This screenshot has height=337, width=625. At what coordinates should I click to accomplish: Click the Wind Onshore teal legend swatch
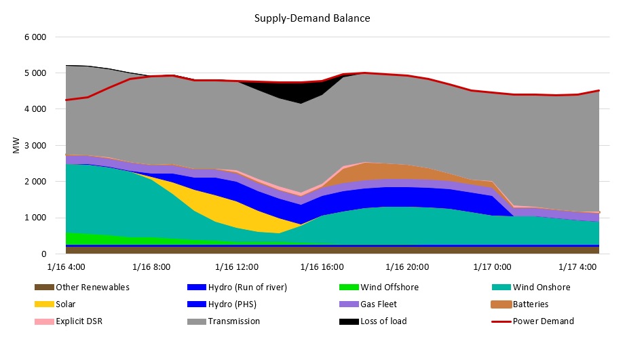[x=501, y=288]
